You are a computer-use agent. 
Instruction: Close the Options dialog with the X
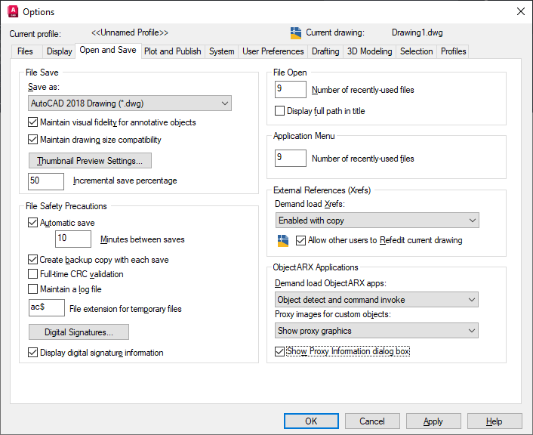[x=520, y=11]
